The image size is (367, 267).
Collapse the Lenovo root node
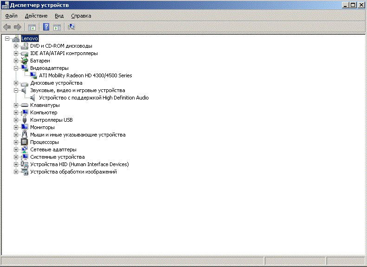(7, 38)
